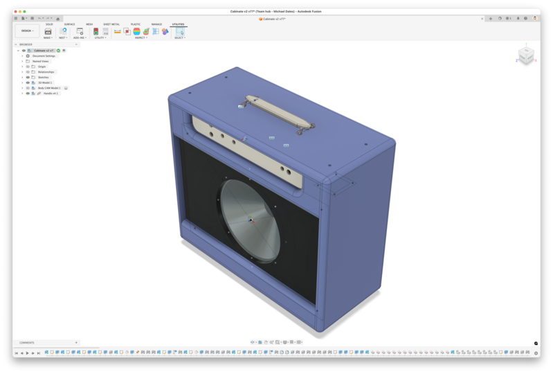Open the timeline settings gear
The width and height of the screenshot is (553, 374).
536,353
